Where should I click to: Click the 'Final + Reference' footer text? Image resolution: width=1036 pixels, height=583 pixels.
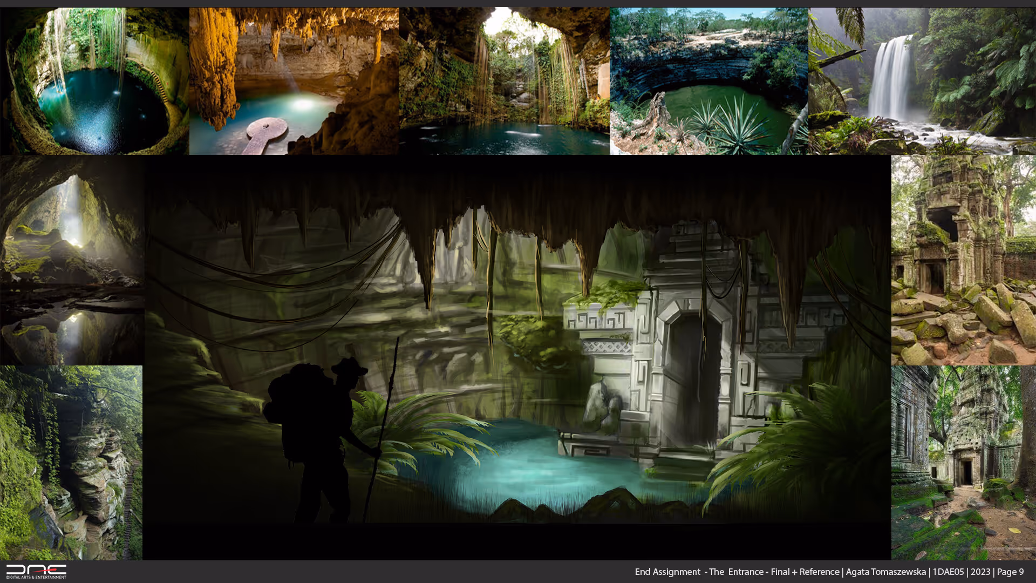pyautogui.click(x=805, y=572)
